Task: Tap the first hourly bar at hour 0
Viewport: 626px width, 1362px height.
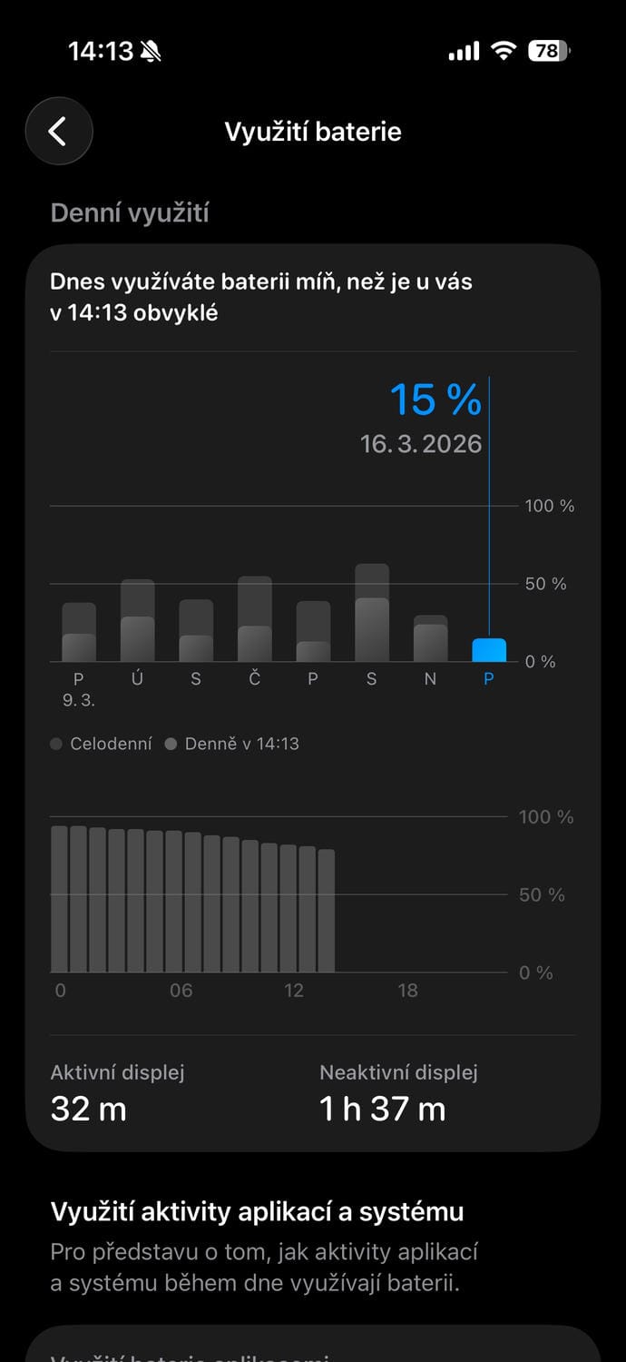Action: click(x=59, y=899)
